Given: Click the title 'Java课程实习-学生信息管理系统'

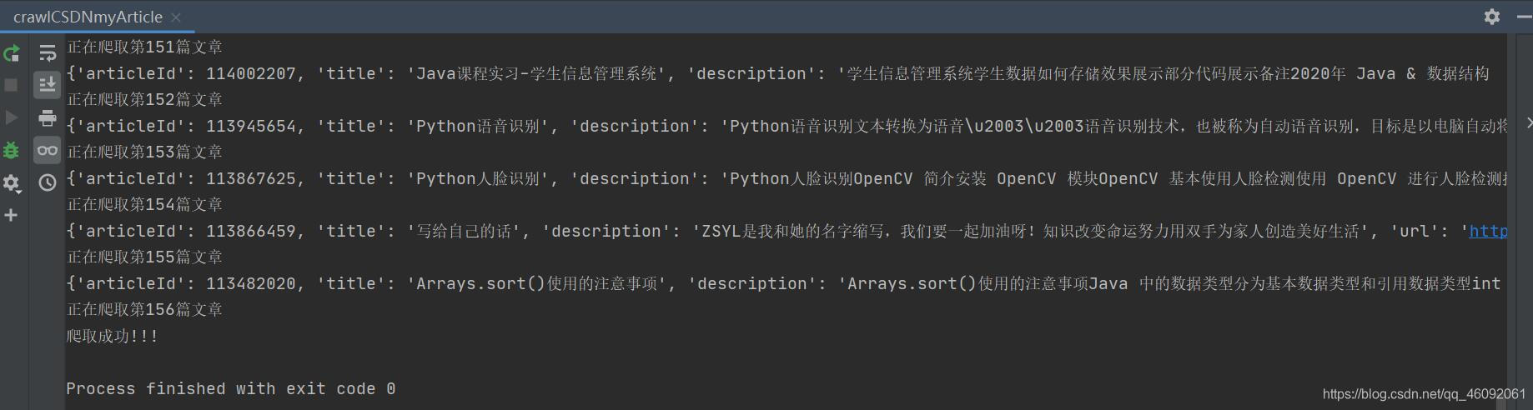Looking at the screenshot, I should click(536, 73).
